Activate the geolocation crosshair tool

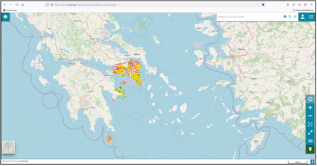(310, 99)
